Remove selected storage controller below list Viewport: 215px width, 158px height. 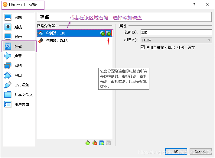pos(95,143)
